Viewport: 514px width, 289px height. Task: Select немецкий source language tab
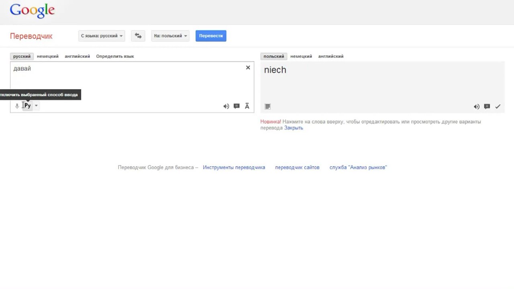point(48,56)
